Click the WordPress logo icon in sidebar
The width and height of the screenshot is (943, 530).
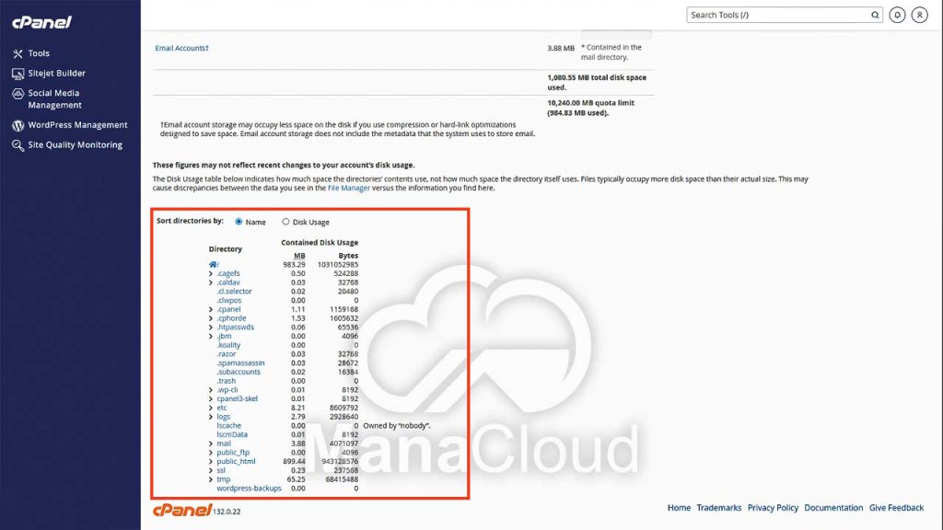17,125
